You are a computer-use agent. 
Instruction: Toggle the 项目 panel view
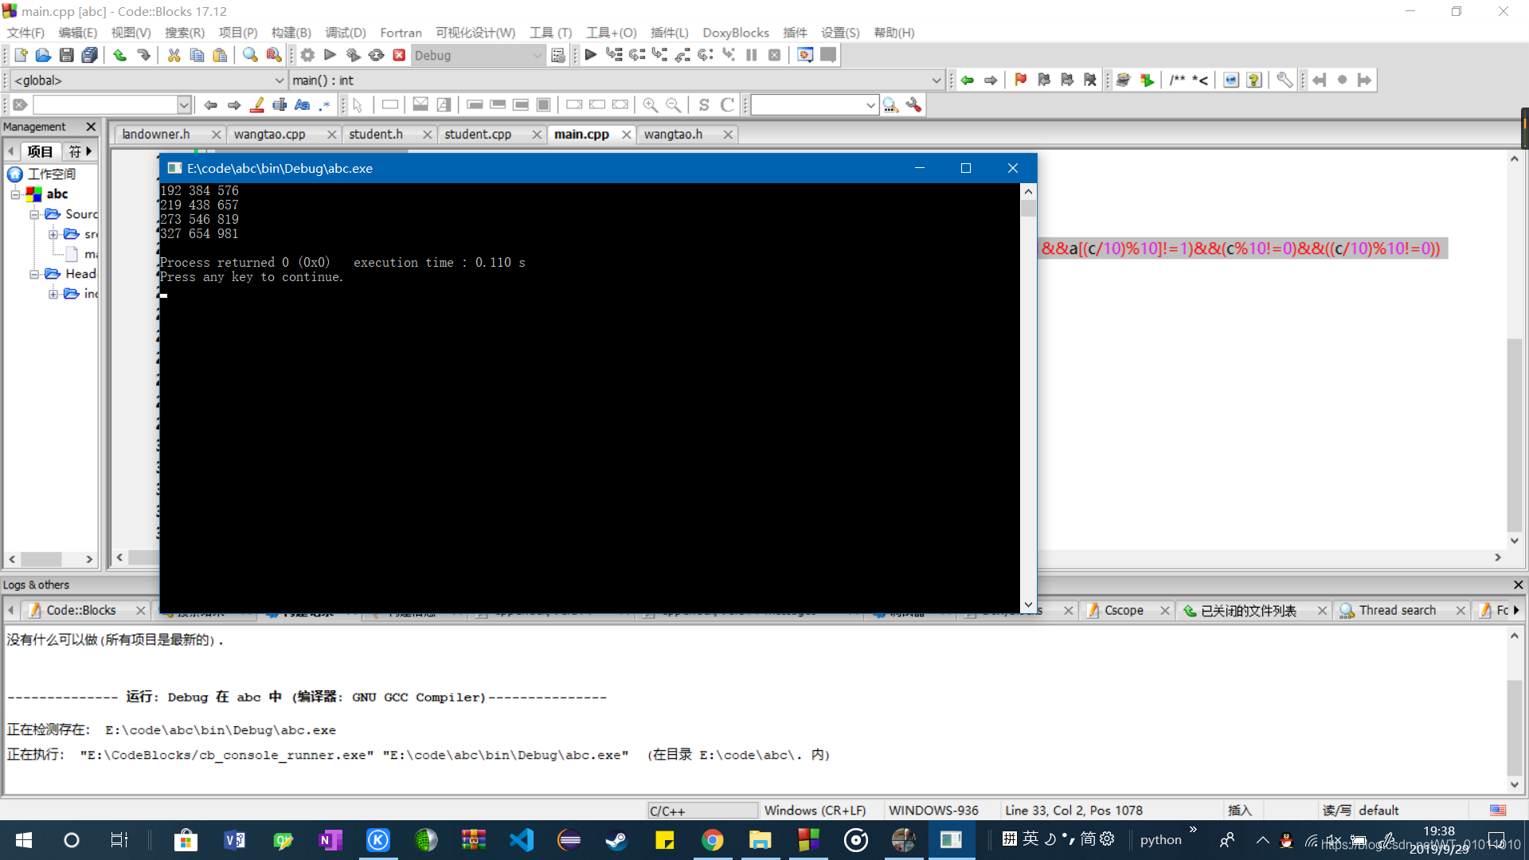click(x=37, y=151)
